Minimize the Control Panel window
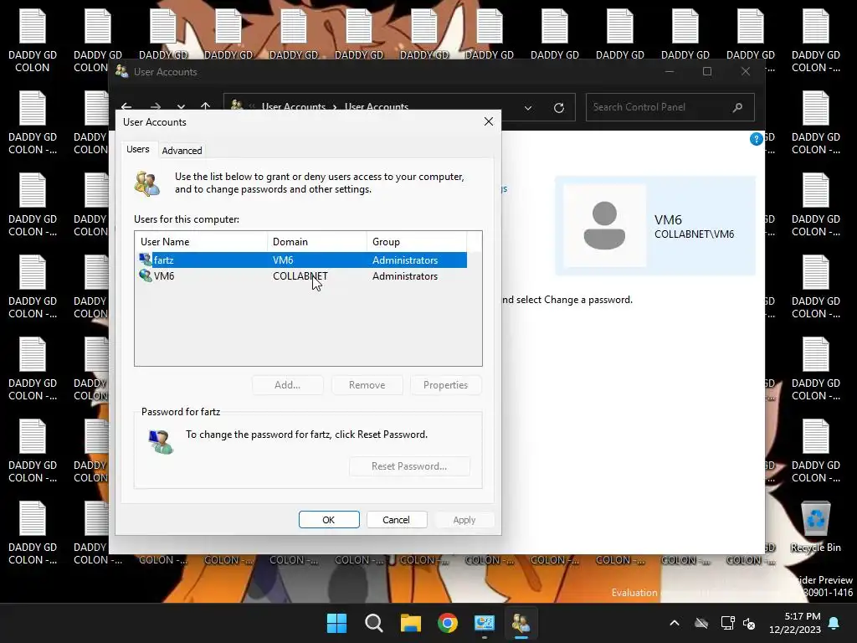Screen dimensions: 857x643 (670, 72)
